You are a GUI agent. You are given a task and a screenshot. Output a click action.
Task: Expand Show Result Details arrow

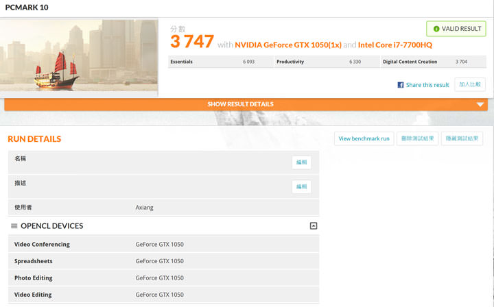coord(480,104)
